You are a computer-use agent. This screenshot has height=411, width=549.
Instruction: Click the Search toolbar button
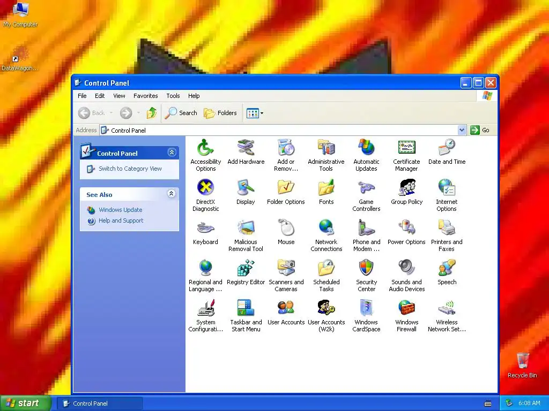(181, 113)
